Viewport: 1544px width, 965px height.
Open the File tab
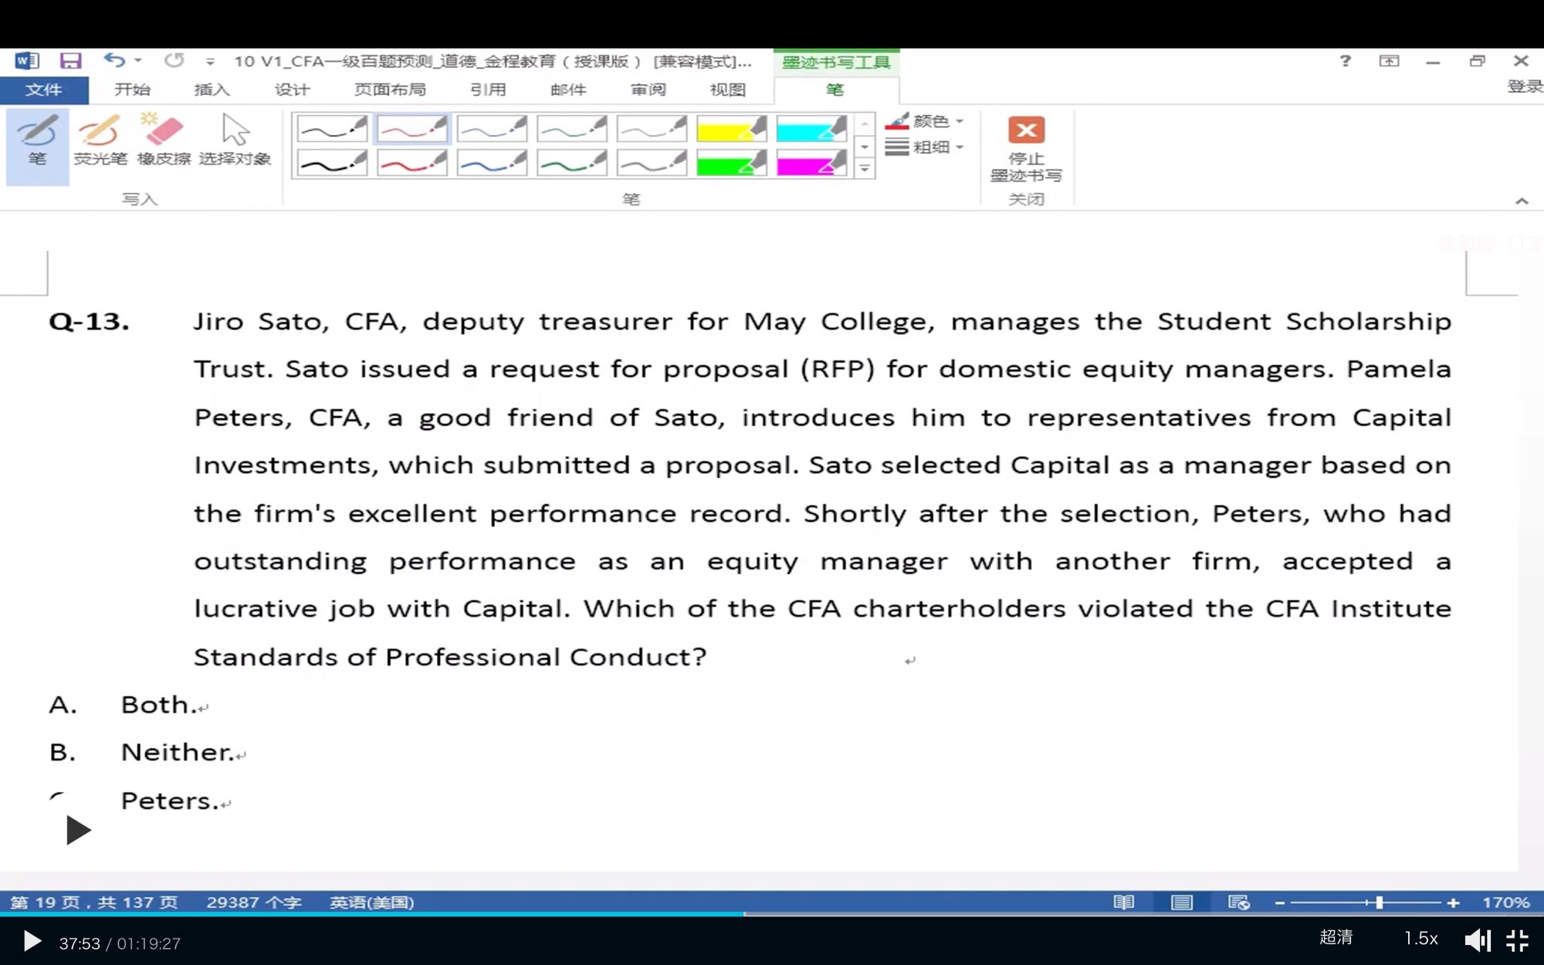click(x=43, y=90)
